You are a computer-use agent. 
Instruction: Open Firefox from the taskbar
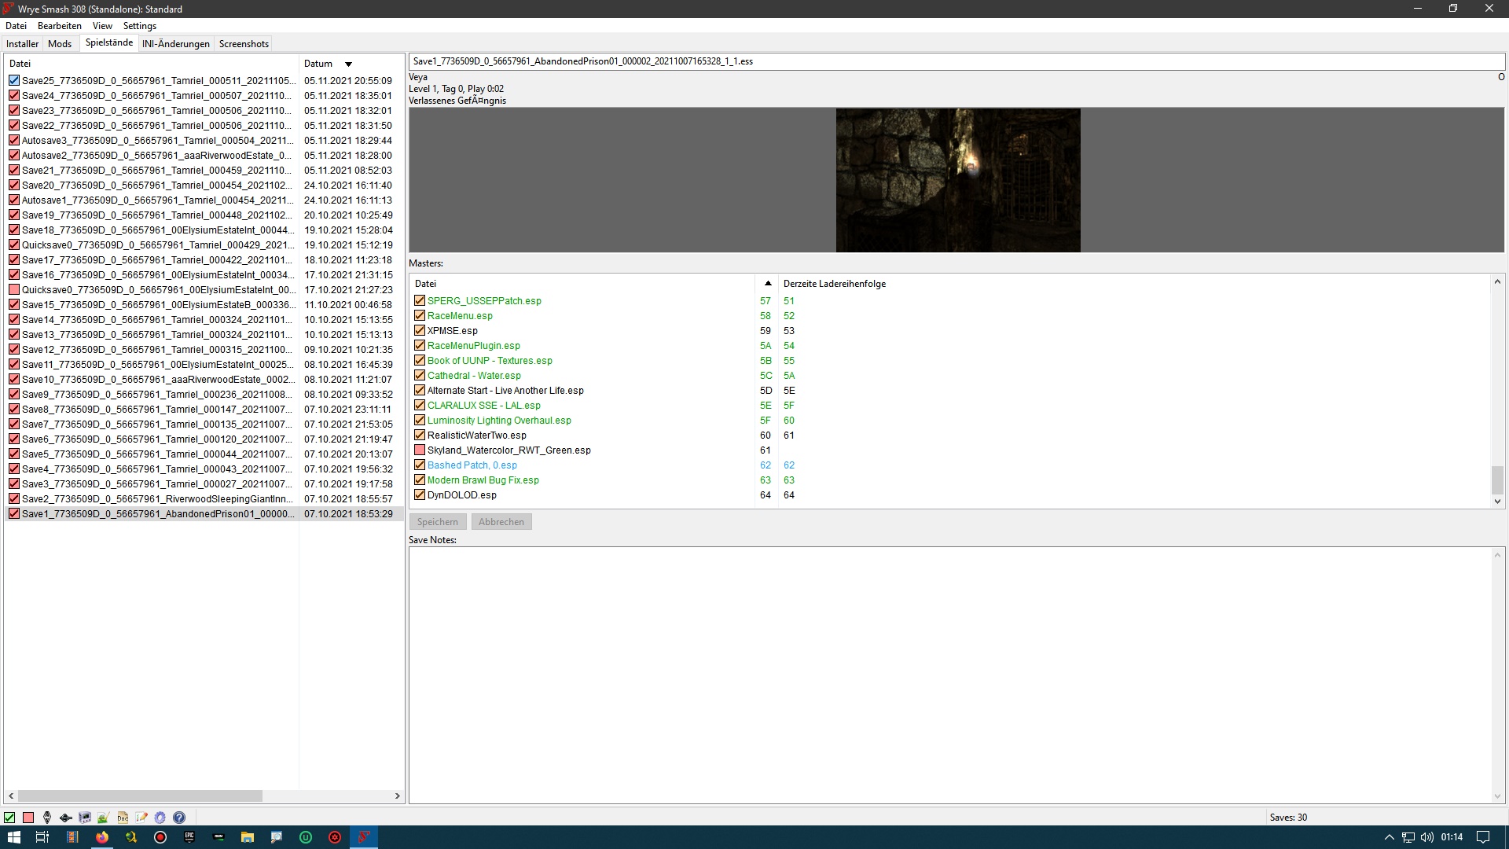[102, 837]
